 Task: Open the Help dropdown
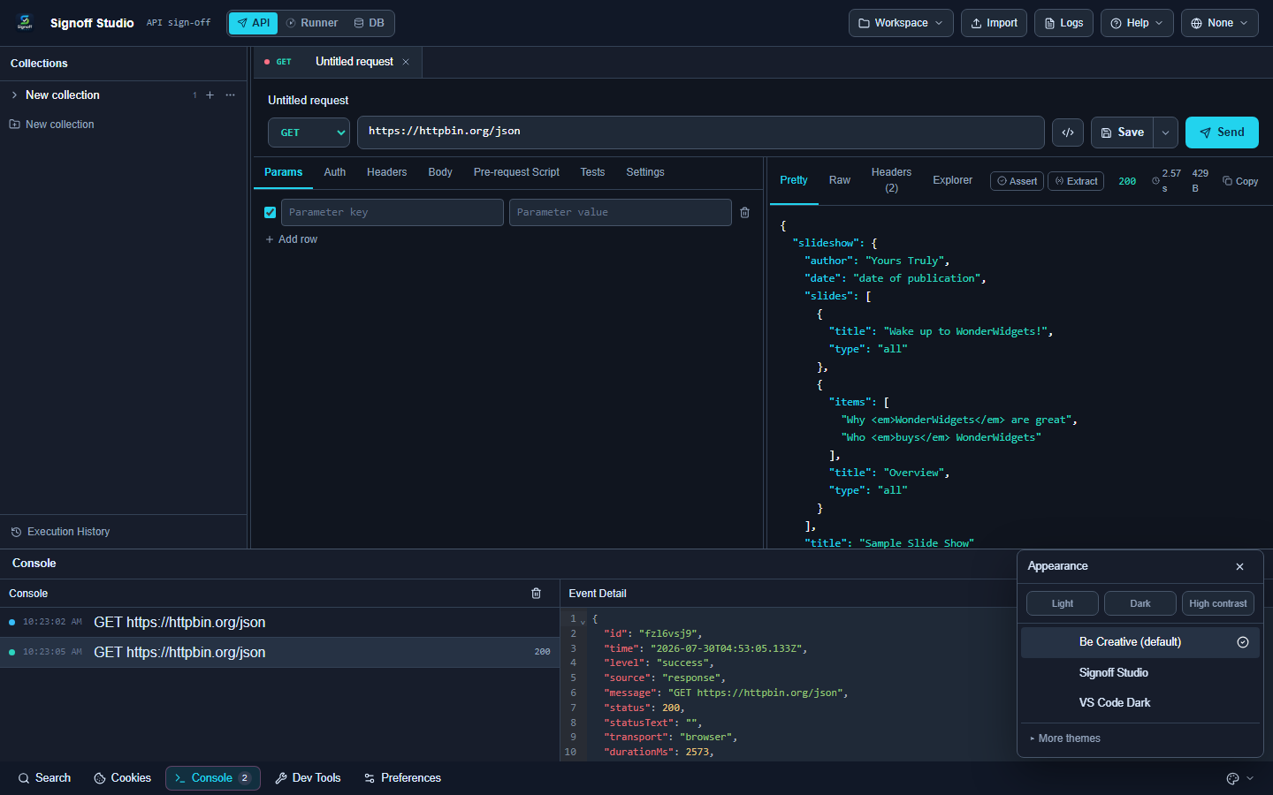[1138, 23]
